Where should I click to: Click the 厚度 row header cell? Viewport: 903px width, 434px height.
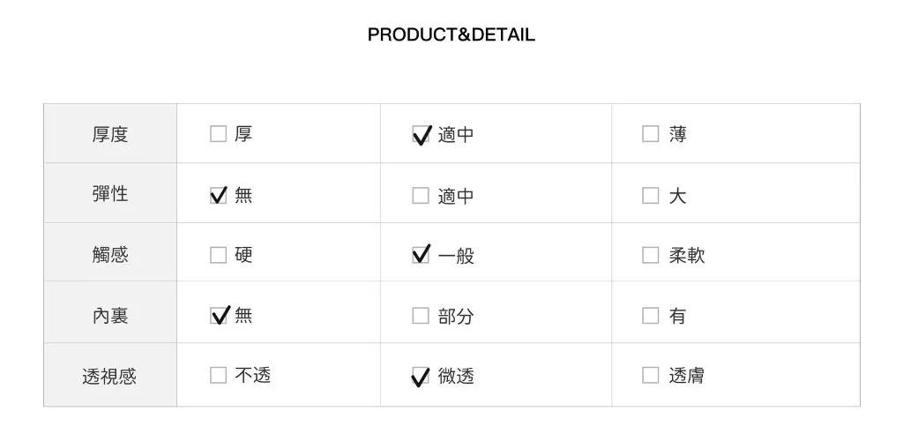pyautogui.click(x=110, y=134)
